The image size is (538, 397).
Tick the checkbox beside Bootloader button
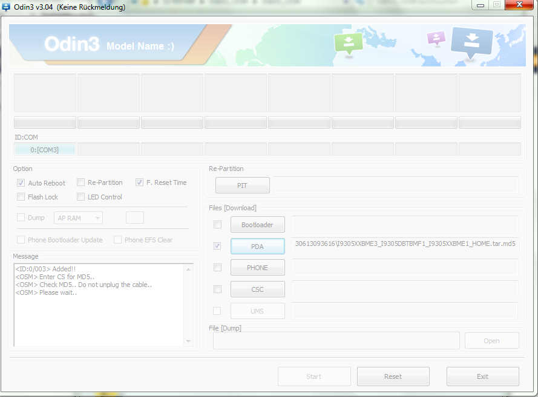(x=217, y=225)
